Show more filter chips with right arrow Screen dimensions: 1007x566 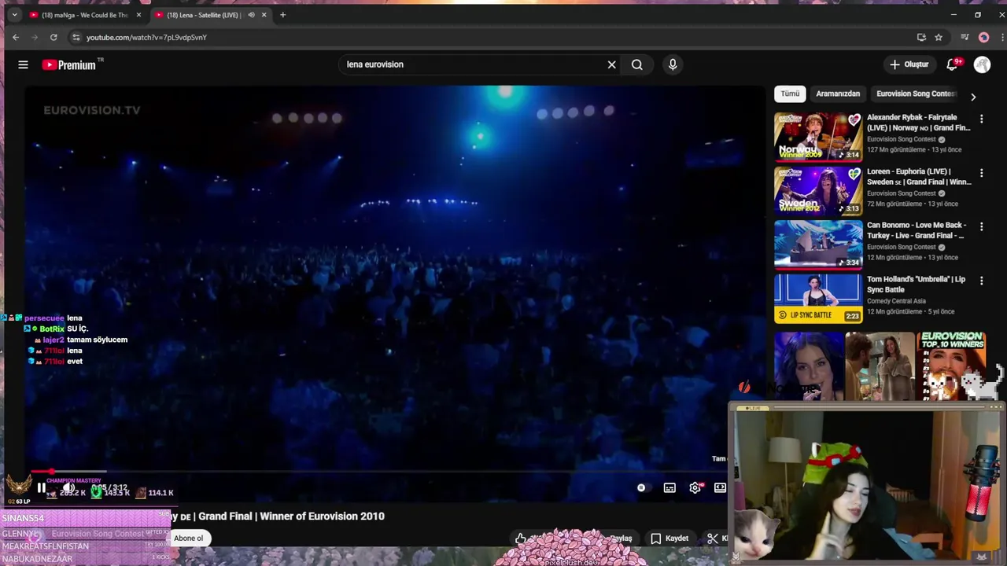coord(973,97)
